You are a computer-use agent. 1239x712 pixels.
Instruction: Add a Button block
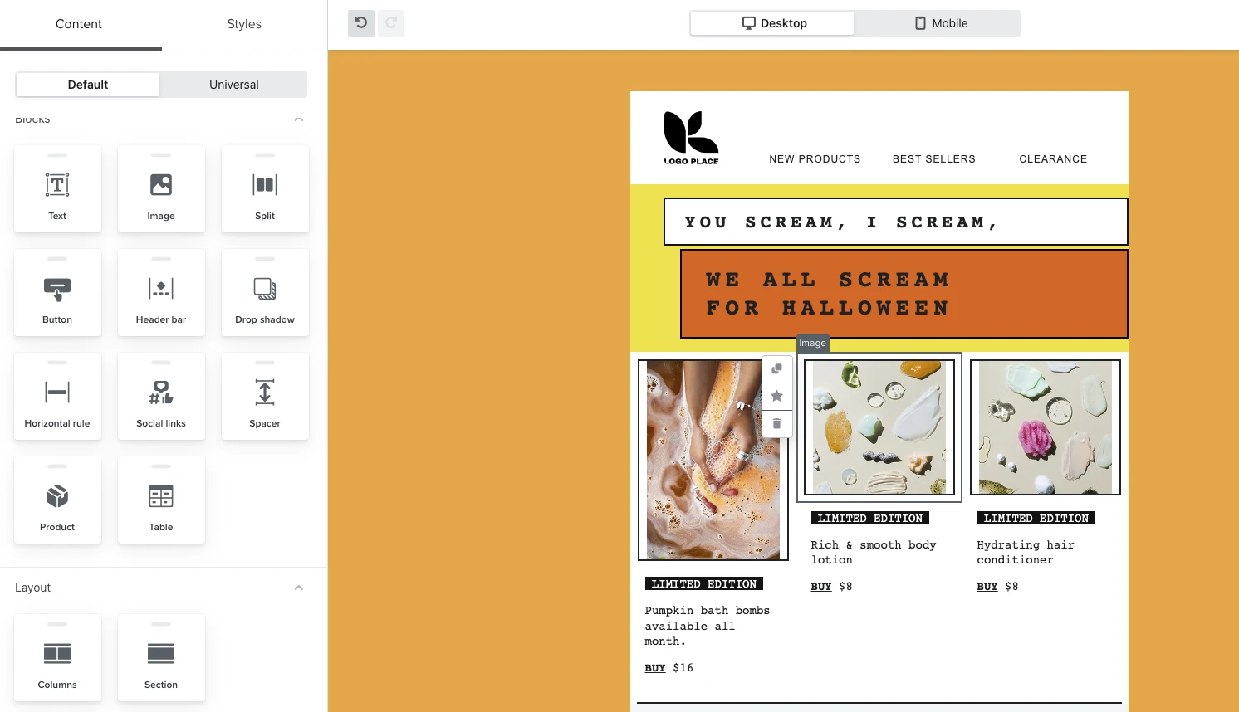click(57, 293)
